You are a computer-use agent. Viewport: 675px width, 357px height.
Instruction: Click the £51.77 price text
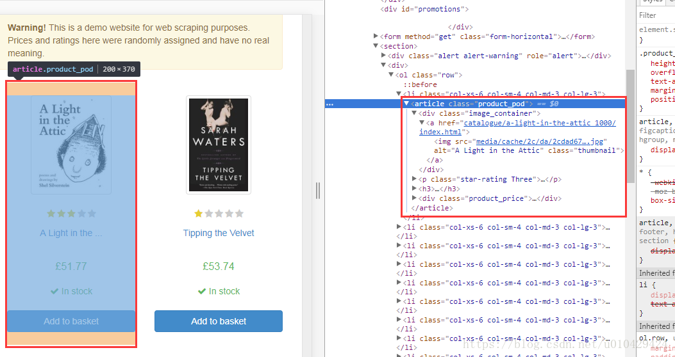pos(71,266)
